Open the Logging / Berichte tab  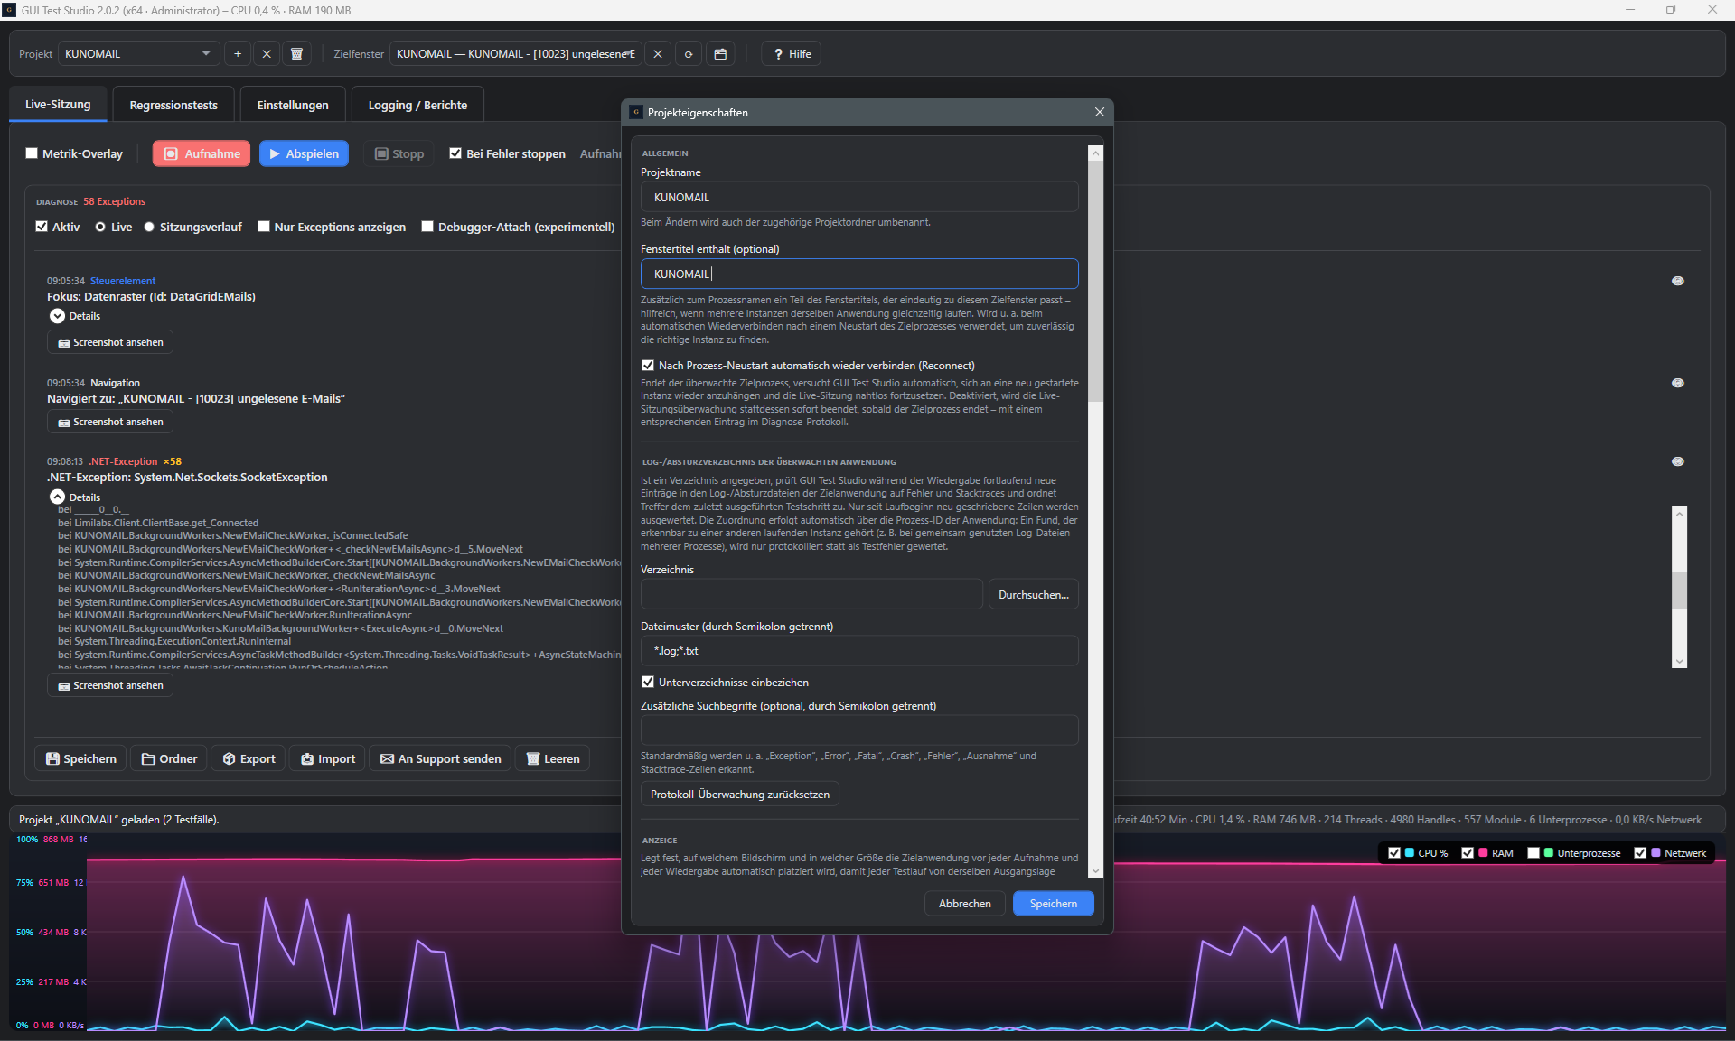[x=417, y=105]
